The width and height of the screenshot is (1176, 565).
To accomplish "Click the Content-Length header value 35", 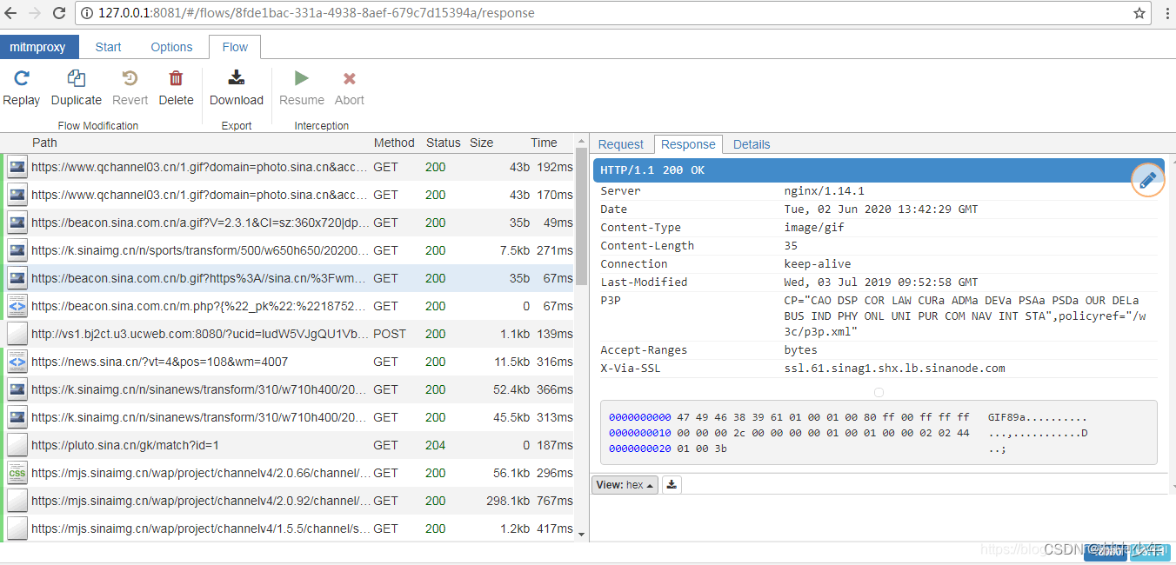I will click(x=791, y=246).
